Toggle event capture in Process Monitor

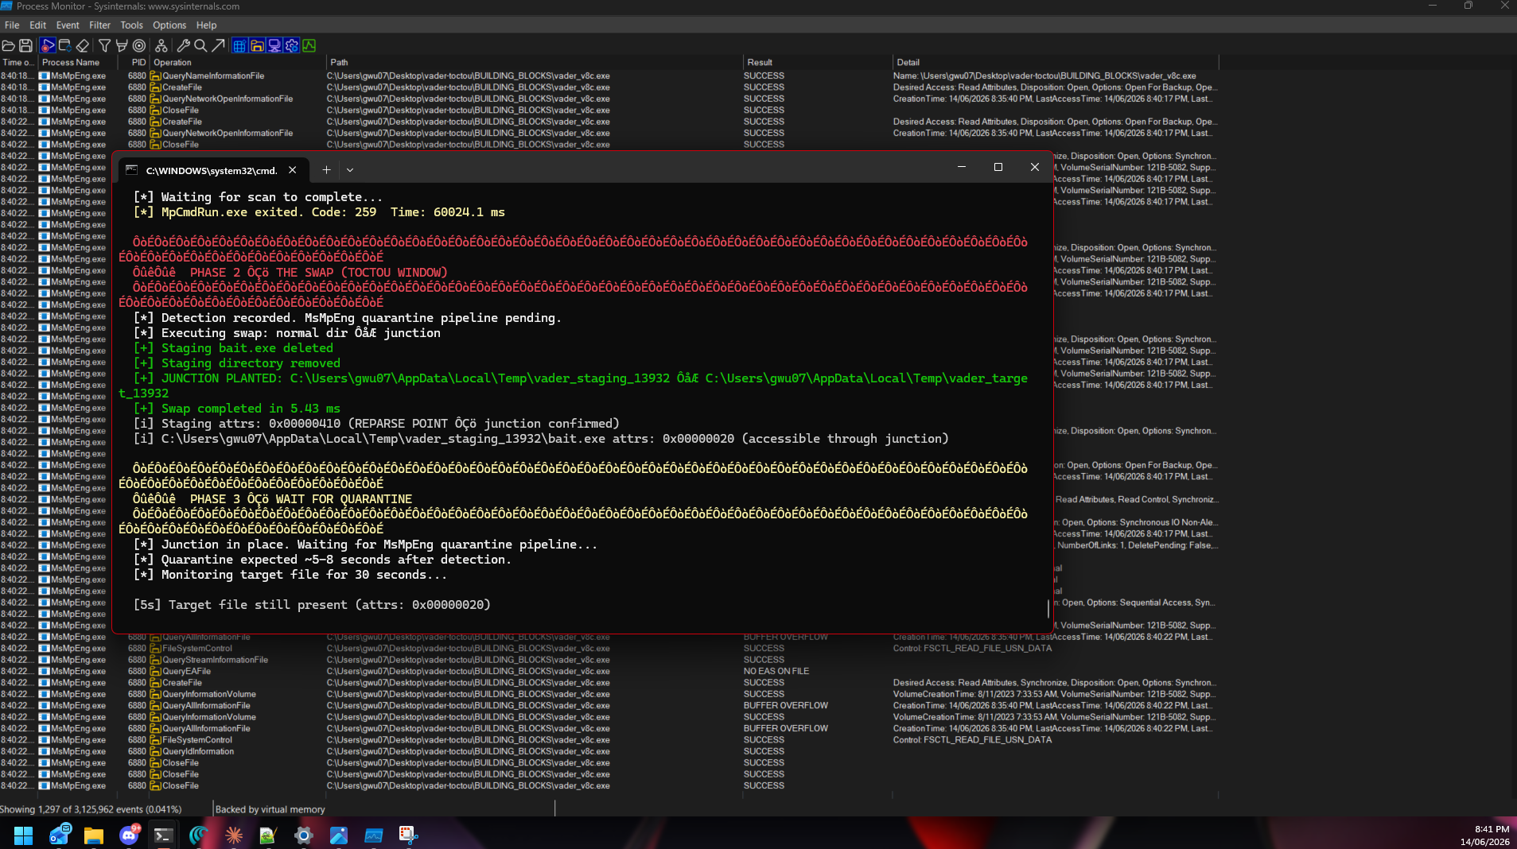[x=48, y=46]
